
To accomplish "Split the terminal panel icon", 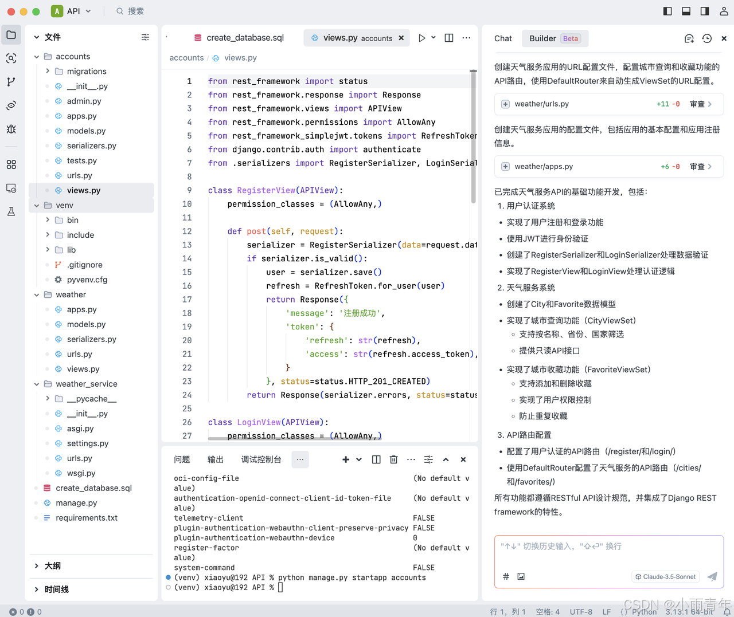I will pos(376,459).
